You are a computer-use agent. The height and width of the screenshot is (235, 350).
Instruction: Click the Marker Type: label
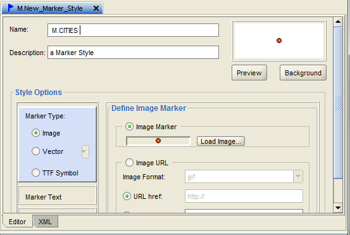pos(45,116)
